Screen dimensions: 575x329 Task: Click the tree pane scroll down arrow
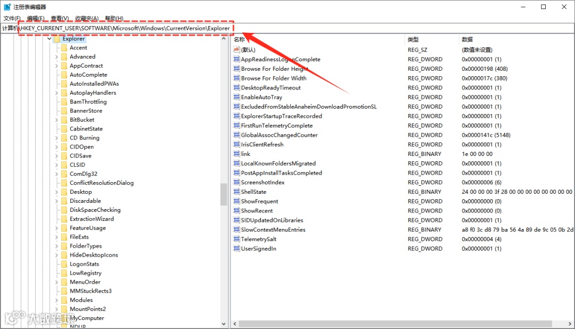tap(224, 324)
